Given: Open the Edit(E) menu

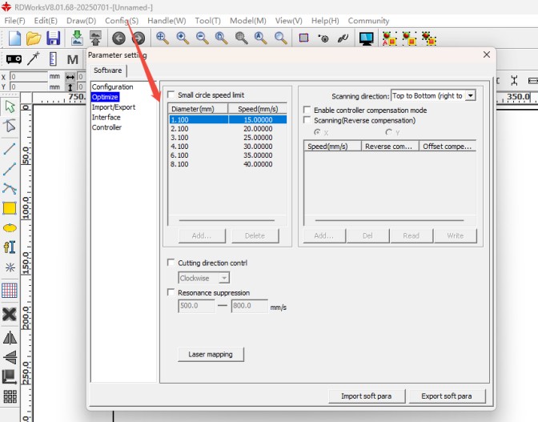Looking at the screenshot, I should (x=46, y=21).
